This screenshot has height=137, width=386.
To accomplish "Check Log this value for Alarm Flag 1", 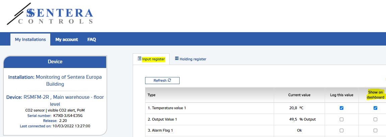I will pyautogui.click(x=341, y=131).
